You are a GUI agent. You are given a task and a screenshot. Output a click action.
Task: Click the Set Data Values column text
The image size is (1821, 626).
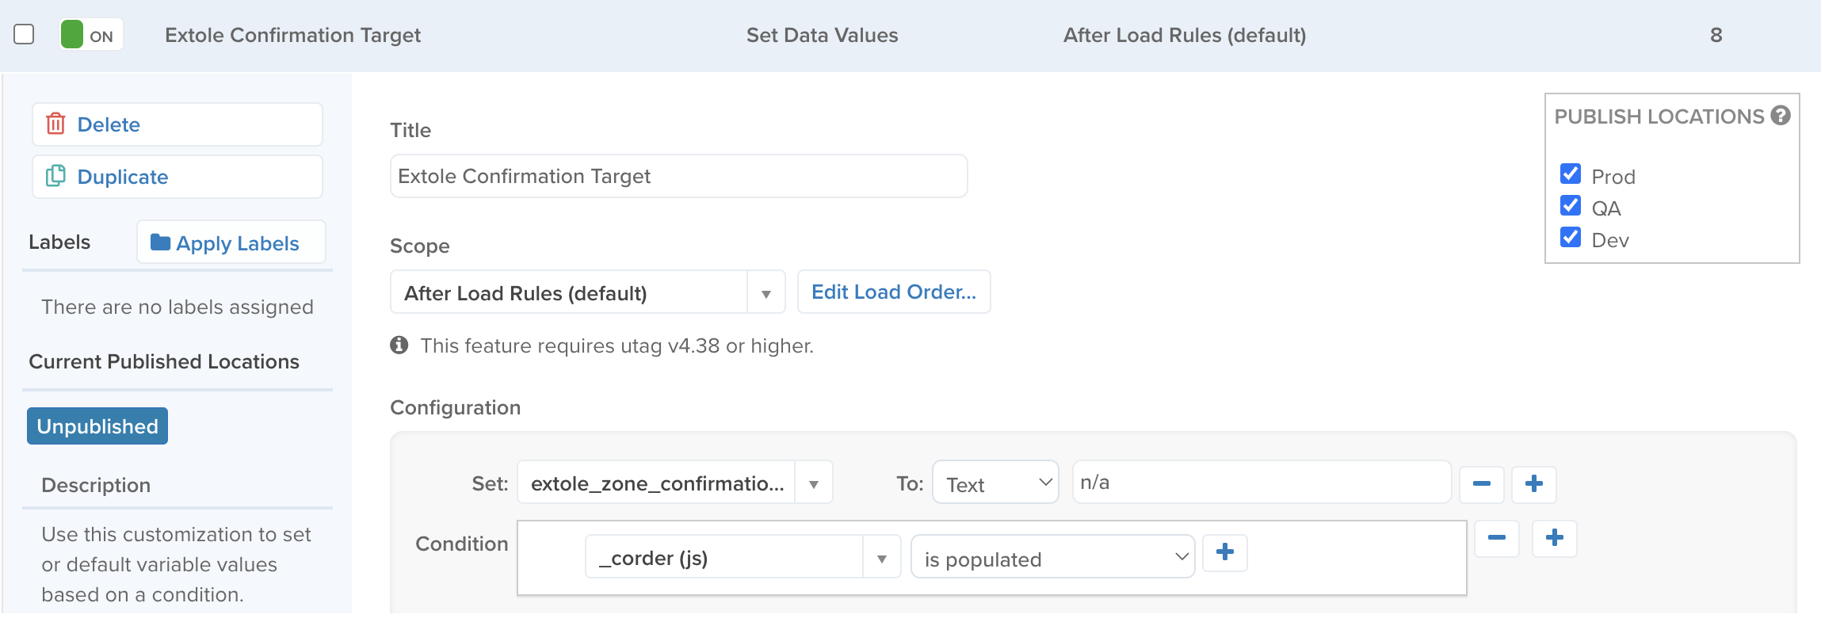[822, 35]
